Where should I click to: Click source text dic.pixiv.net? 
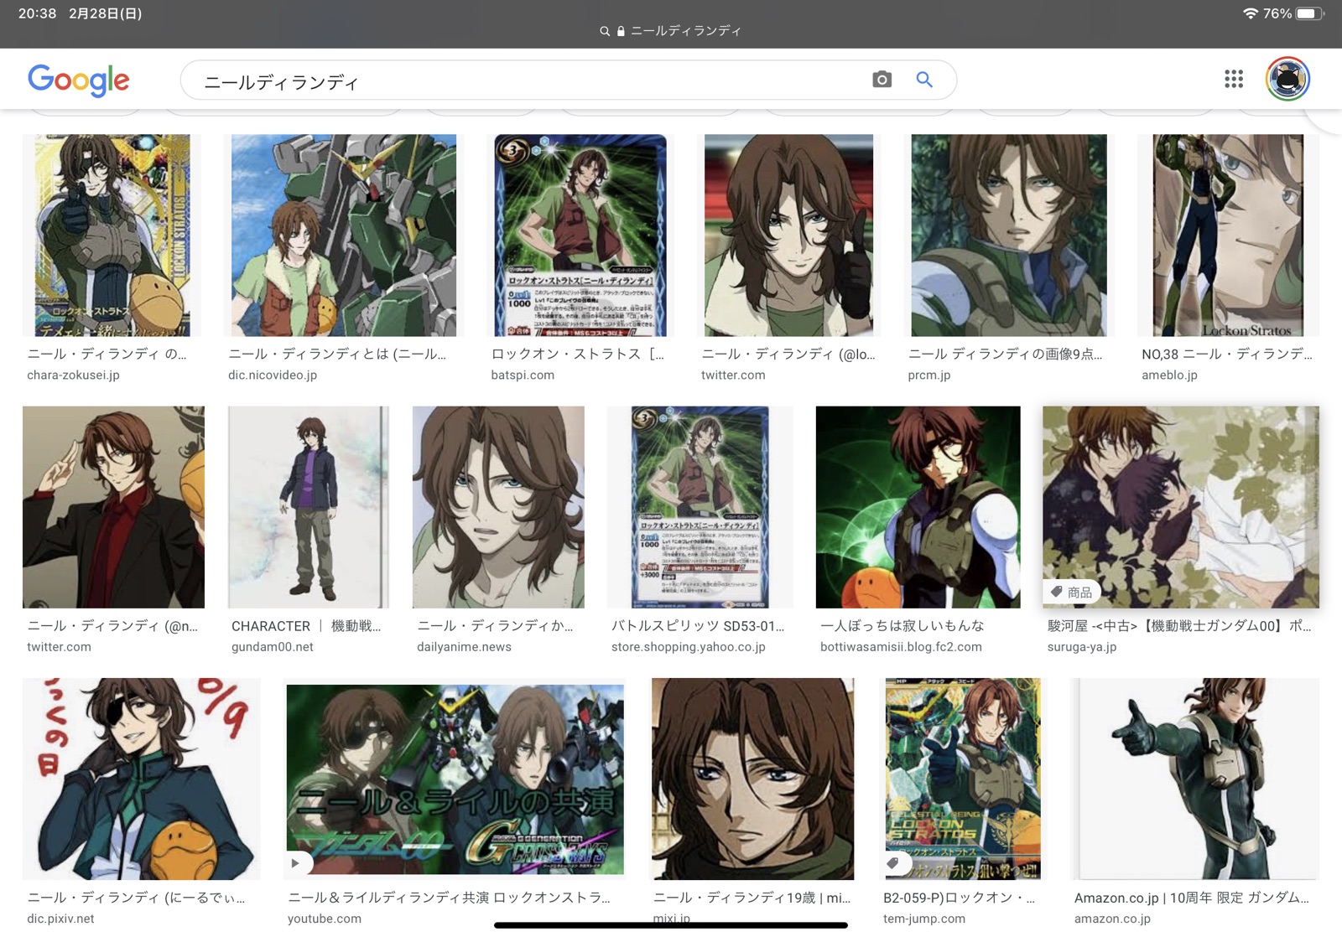(60, 918)
